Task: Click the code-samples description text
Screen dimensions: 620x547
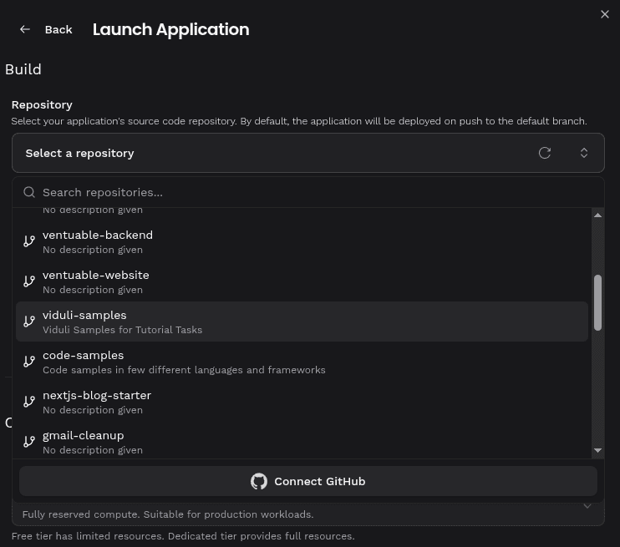Action: [184, 370]
